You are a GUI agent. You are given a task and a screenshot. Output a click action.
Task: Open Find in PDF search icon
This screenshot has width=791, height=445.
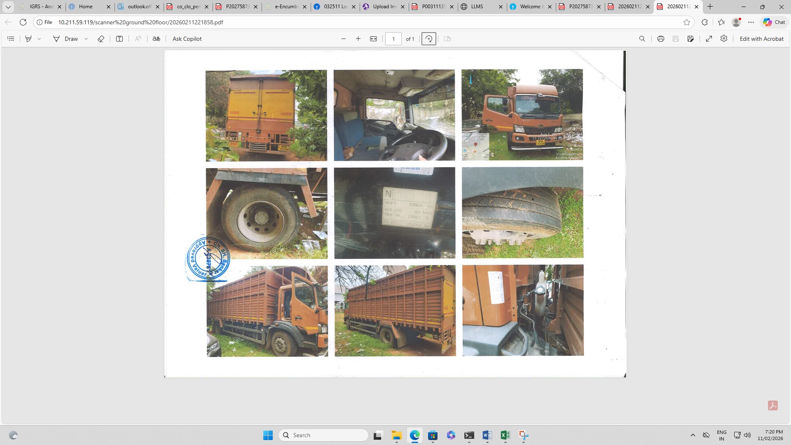click(642, 39)
